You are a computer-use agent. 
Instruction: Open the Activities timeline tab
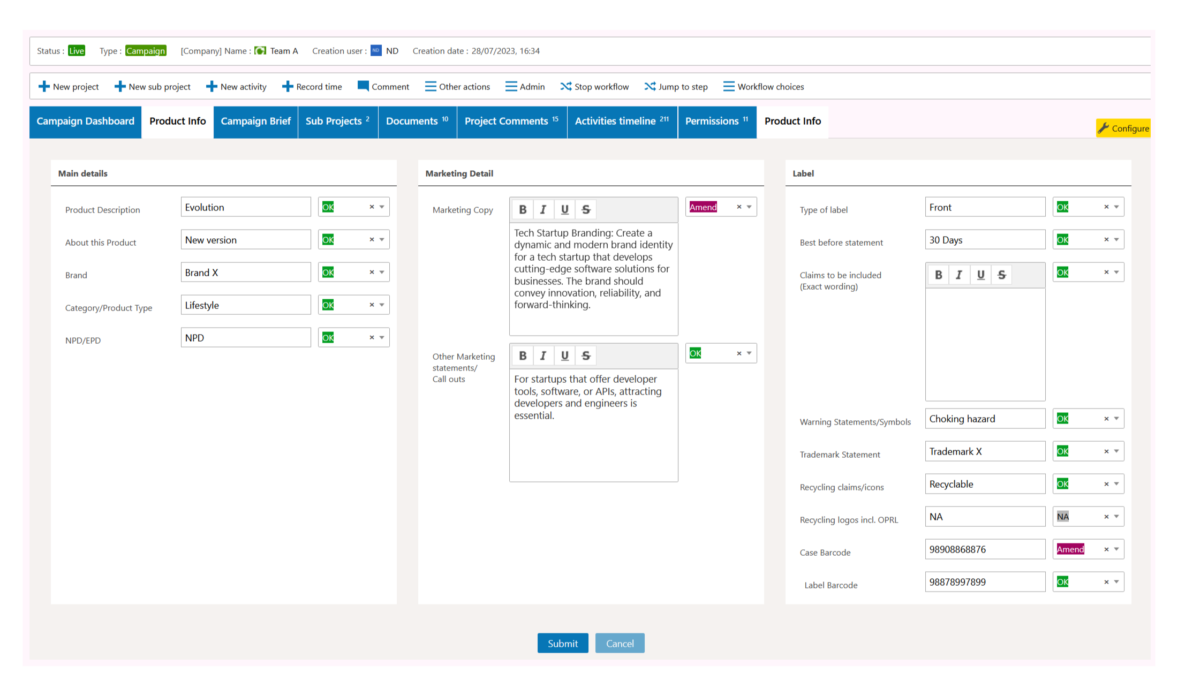coord(622,122)
